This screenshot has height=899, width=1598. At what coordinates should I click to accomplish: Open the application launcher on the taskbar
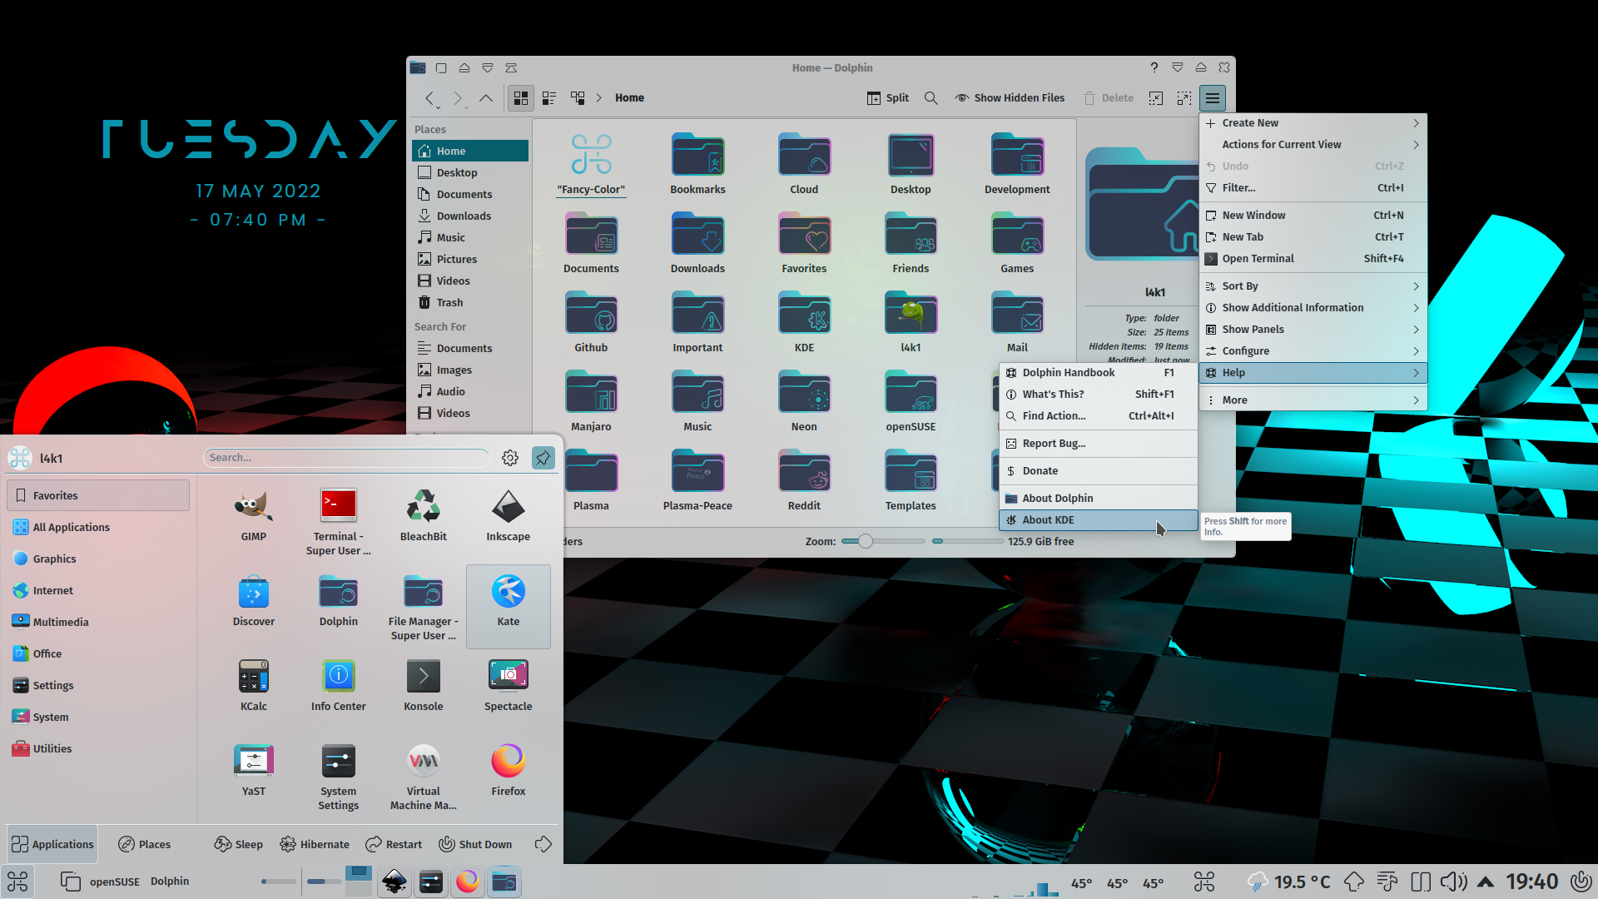tap(17, 882)
